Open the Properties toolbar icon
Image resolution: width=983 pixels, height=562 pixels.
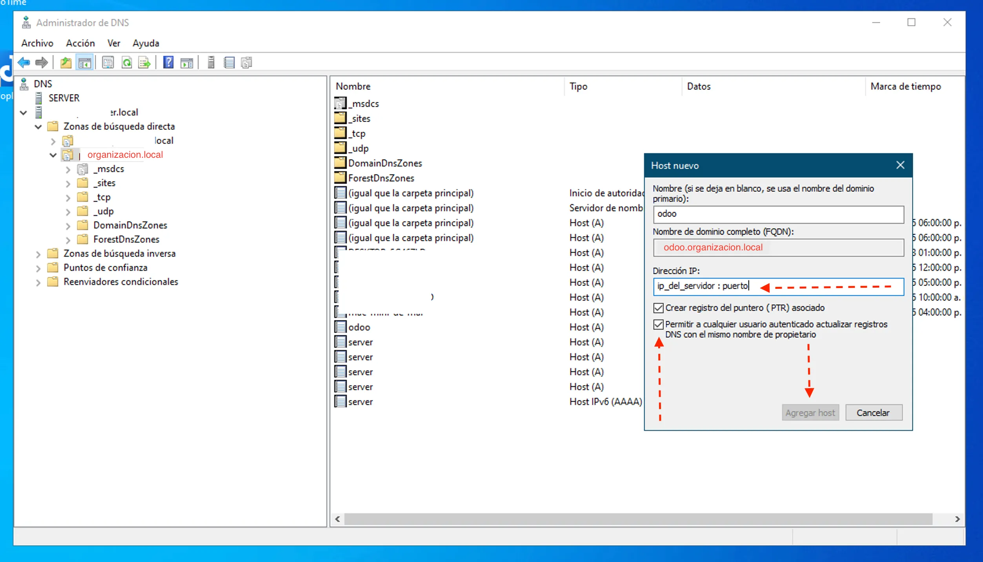[x=108, y=62]
